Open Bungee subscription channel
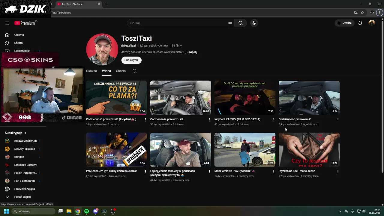 click(x=19, y=157)
